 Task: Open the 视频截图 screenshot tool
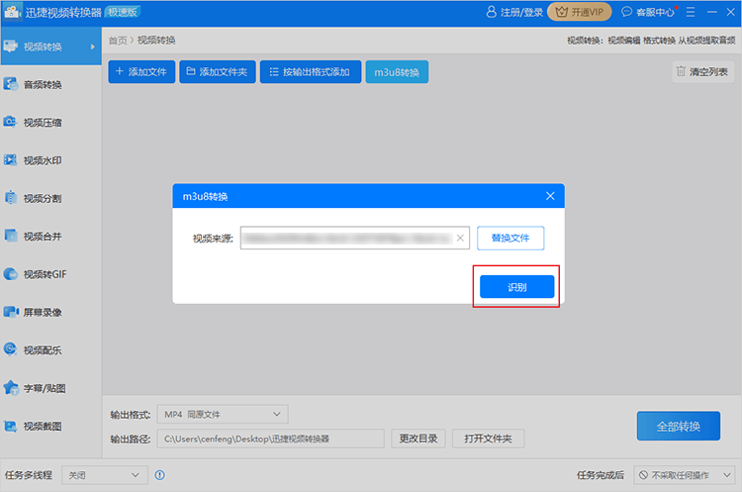tap(42, 426)
